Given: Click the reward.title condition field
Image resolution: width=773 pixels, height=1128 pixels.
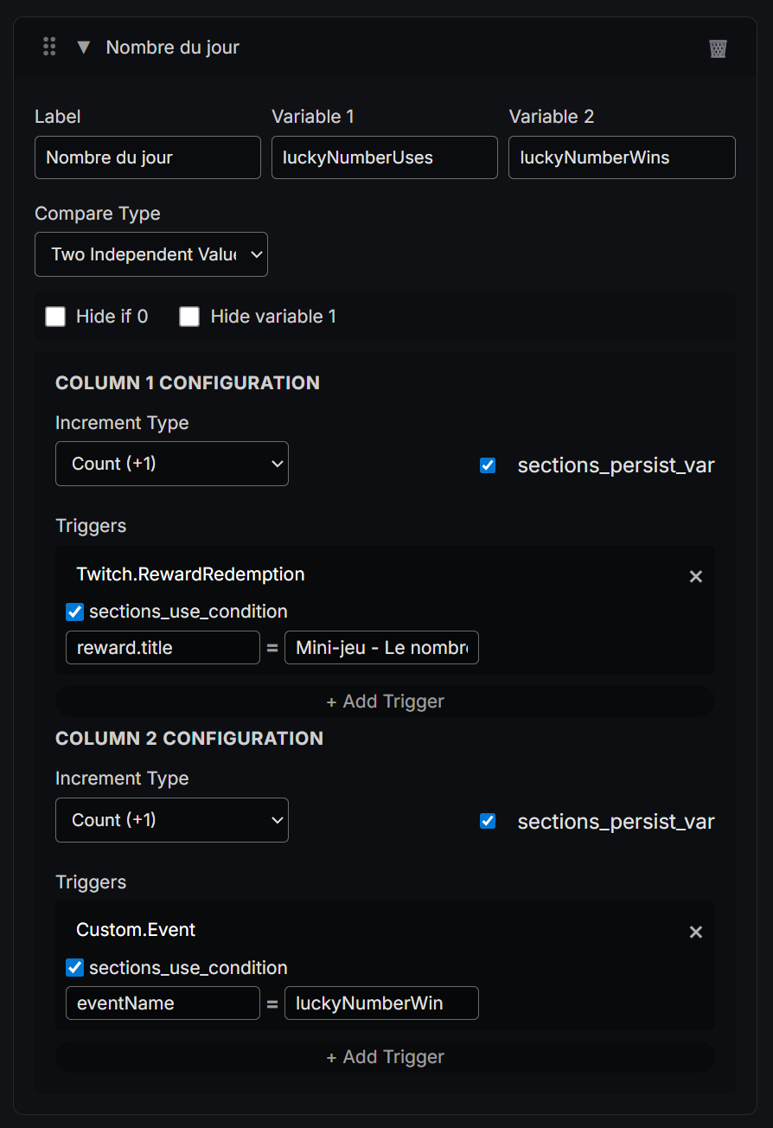Looking at the screenshot, I should click(163, 648).
